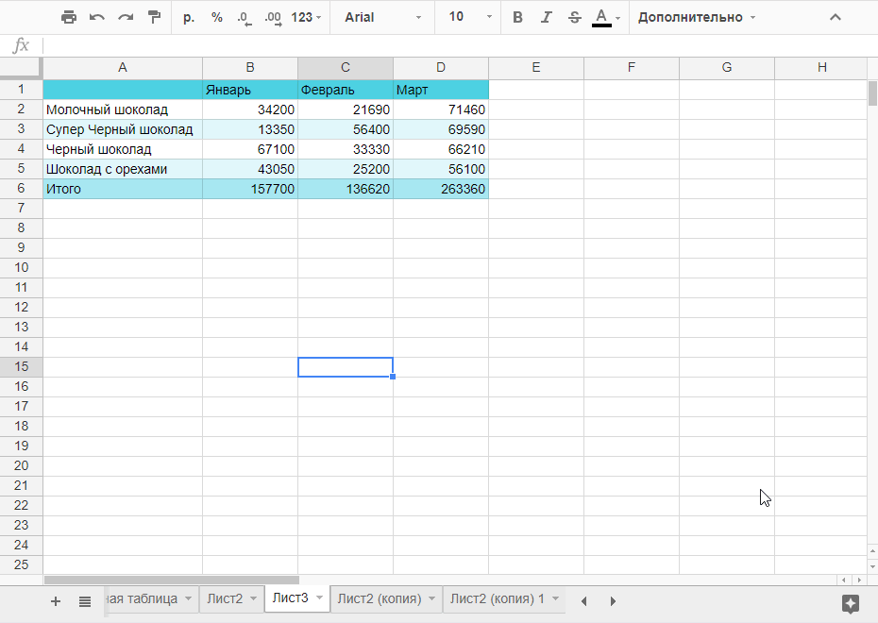Viewport: 878px width, 623px height.
Task: Undo the last action
Action: point(96,17)
